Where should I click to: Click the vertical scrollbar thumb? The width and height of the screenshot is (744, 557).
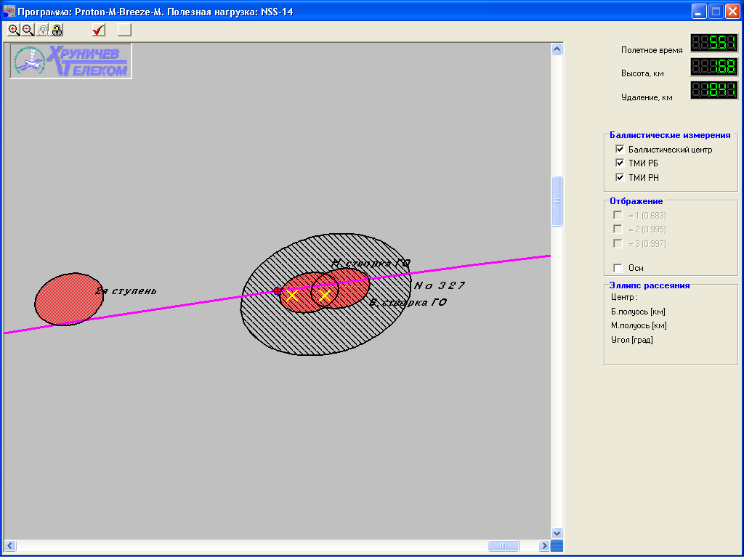557,201
